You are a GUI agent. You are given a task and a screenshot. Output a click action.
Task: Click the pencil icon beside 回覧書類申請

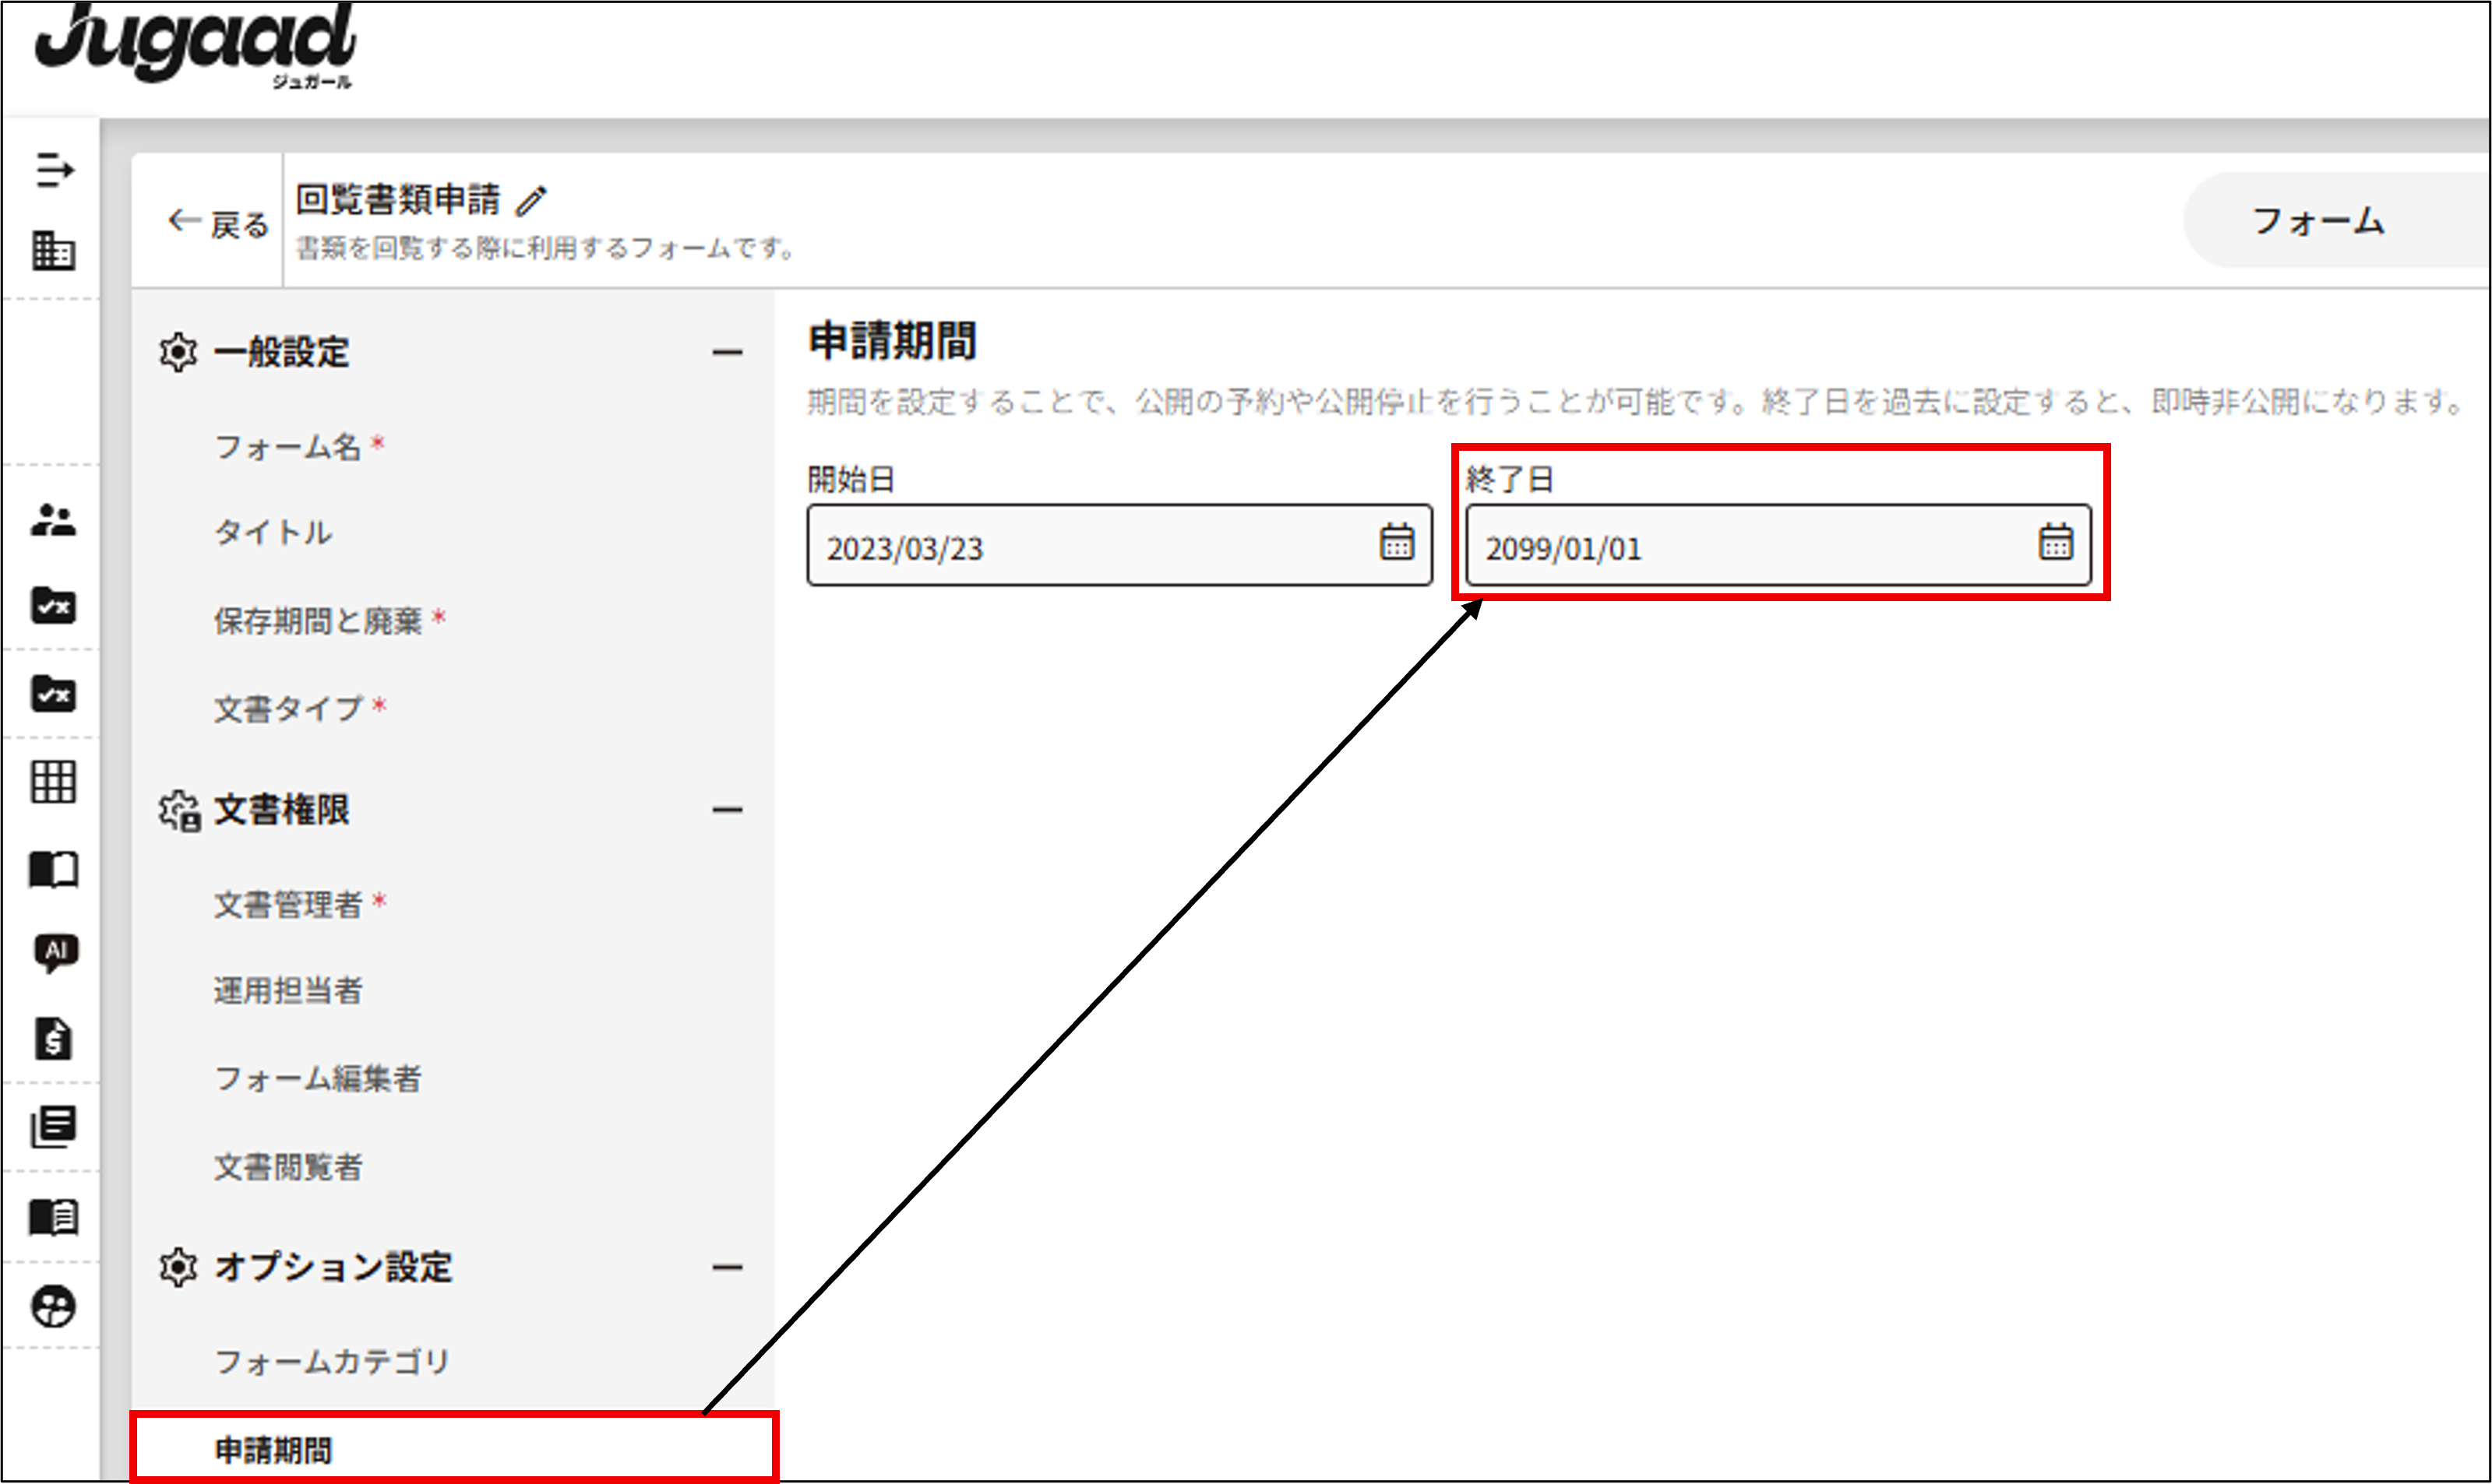coord(531,201)
